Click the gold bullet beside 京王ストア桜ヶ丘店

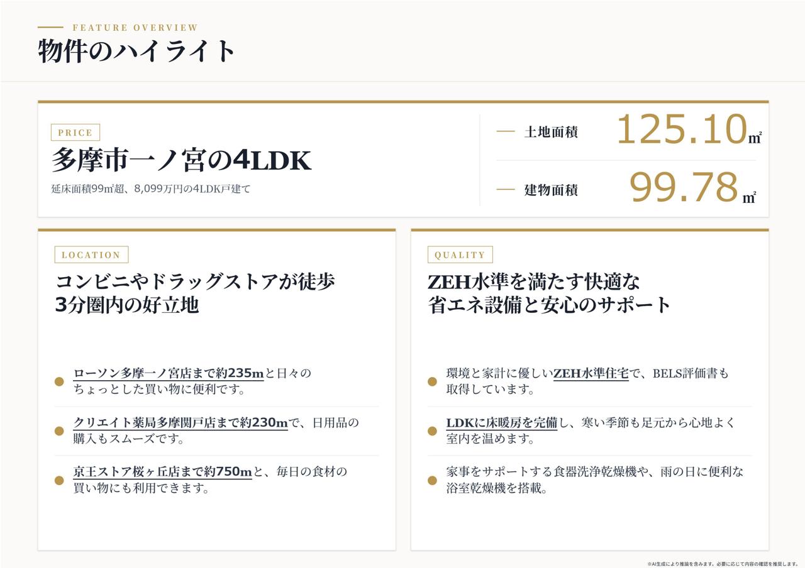coord(59,481)
